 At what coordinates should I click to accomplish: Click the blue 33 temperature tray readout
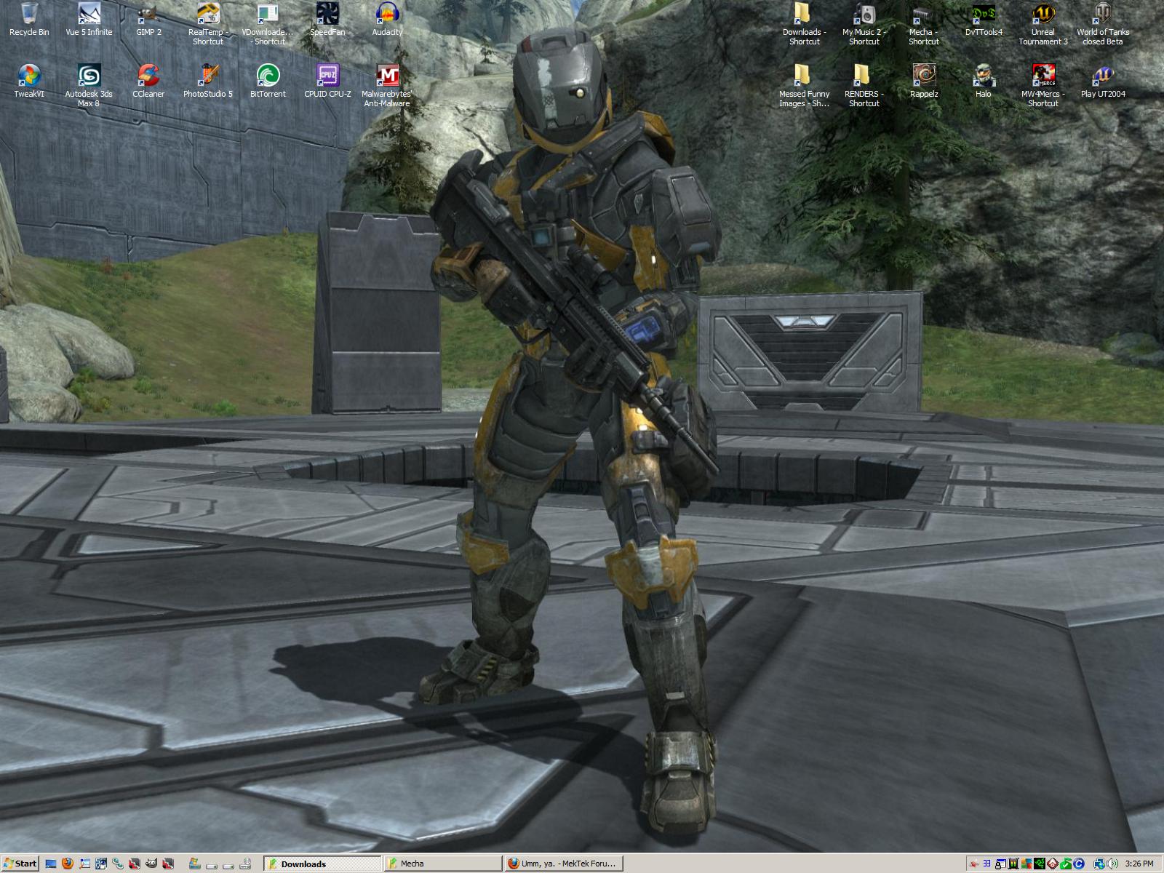click(986, 864)
